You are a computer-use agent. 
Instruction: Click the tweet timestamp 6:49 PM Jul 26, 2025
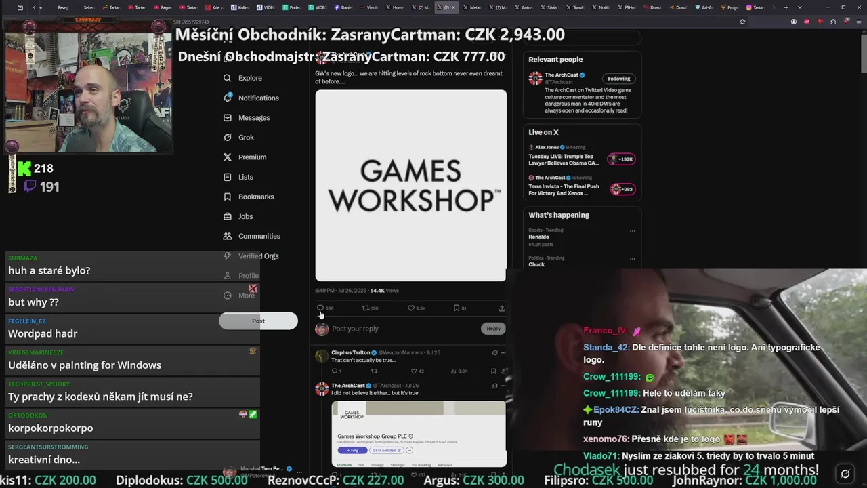click(x=341, y=291)
